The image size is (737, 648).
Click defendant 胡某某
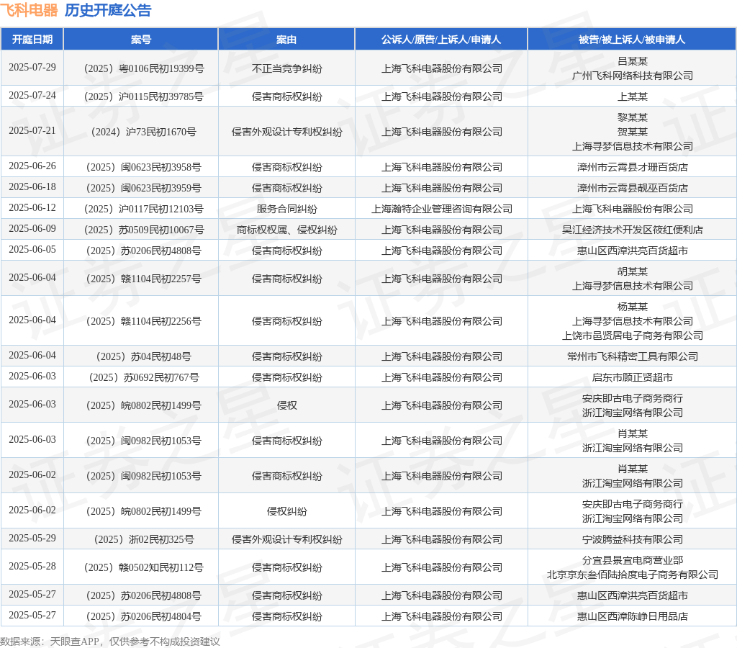pyautogui.click(x=632, y=271)
